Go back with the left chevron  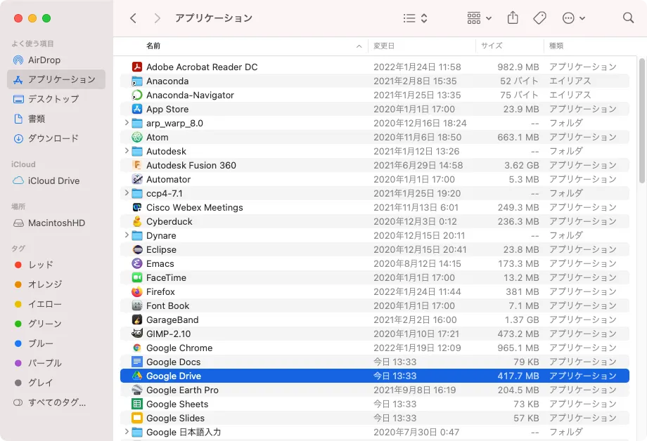[133, 18]
